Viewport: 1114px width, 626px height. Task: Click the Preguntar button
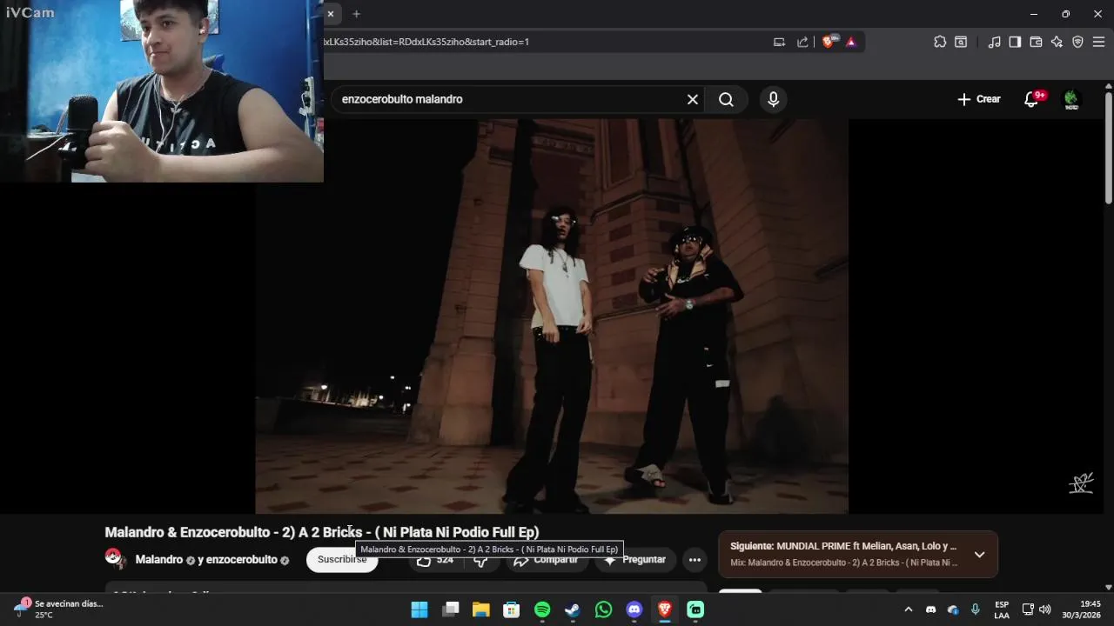pos(635,560)
